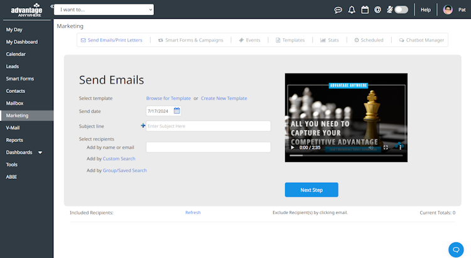471x258 pixels.
Task: Open the support chat bubble
Action: click(456, 250)
